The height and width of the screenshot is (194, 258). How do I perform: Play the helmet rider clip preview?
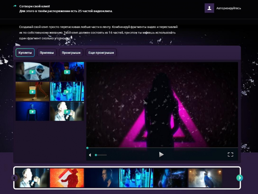pos(32,72)
